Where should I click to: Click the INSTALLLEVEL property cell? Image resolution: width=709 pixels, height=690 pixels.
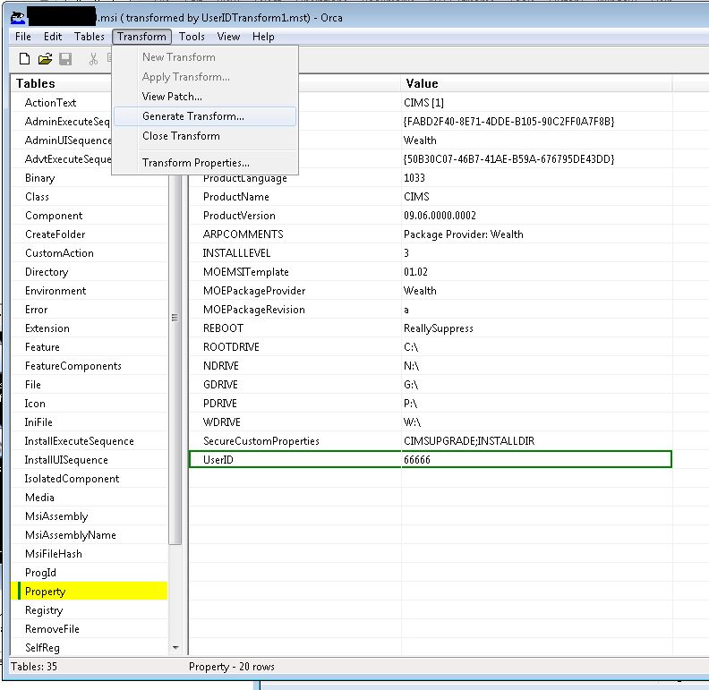pos(295,253)
